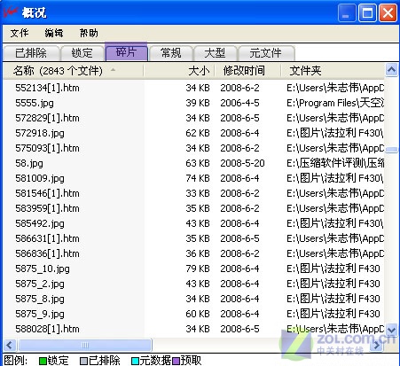
Task: Select the 大型 tab
Action: pos(215,53)
